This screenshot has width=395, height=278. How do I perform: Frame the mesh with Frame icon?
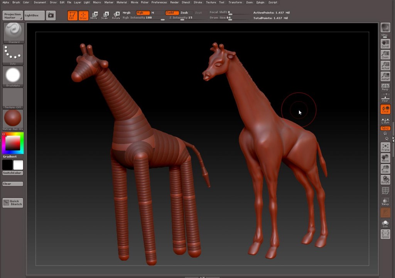tap(385, 147)
